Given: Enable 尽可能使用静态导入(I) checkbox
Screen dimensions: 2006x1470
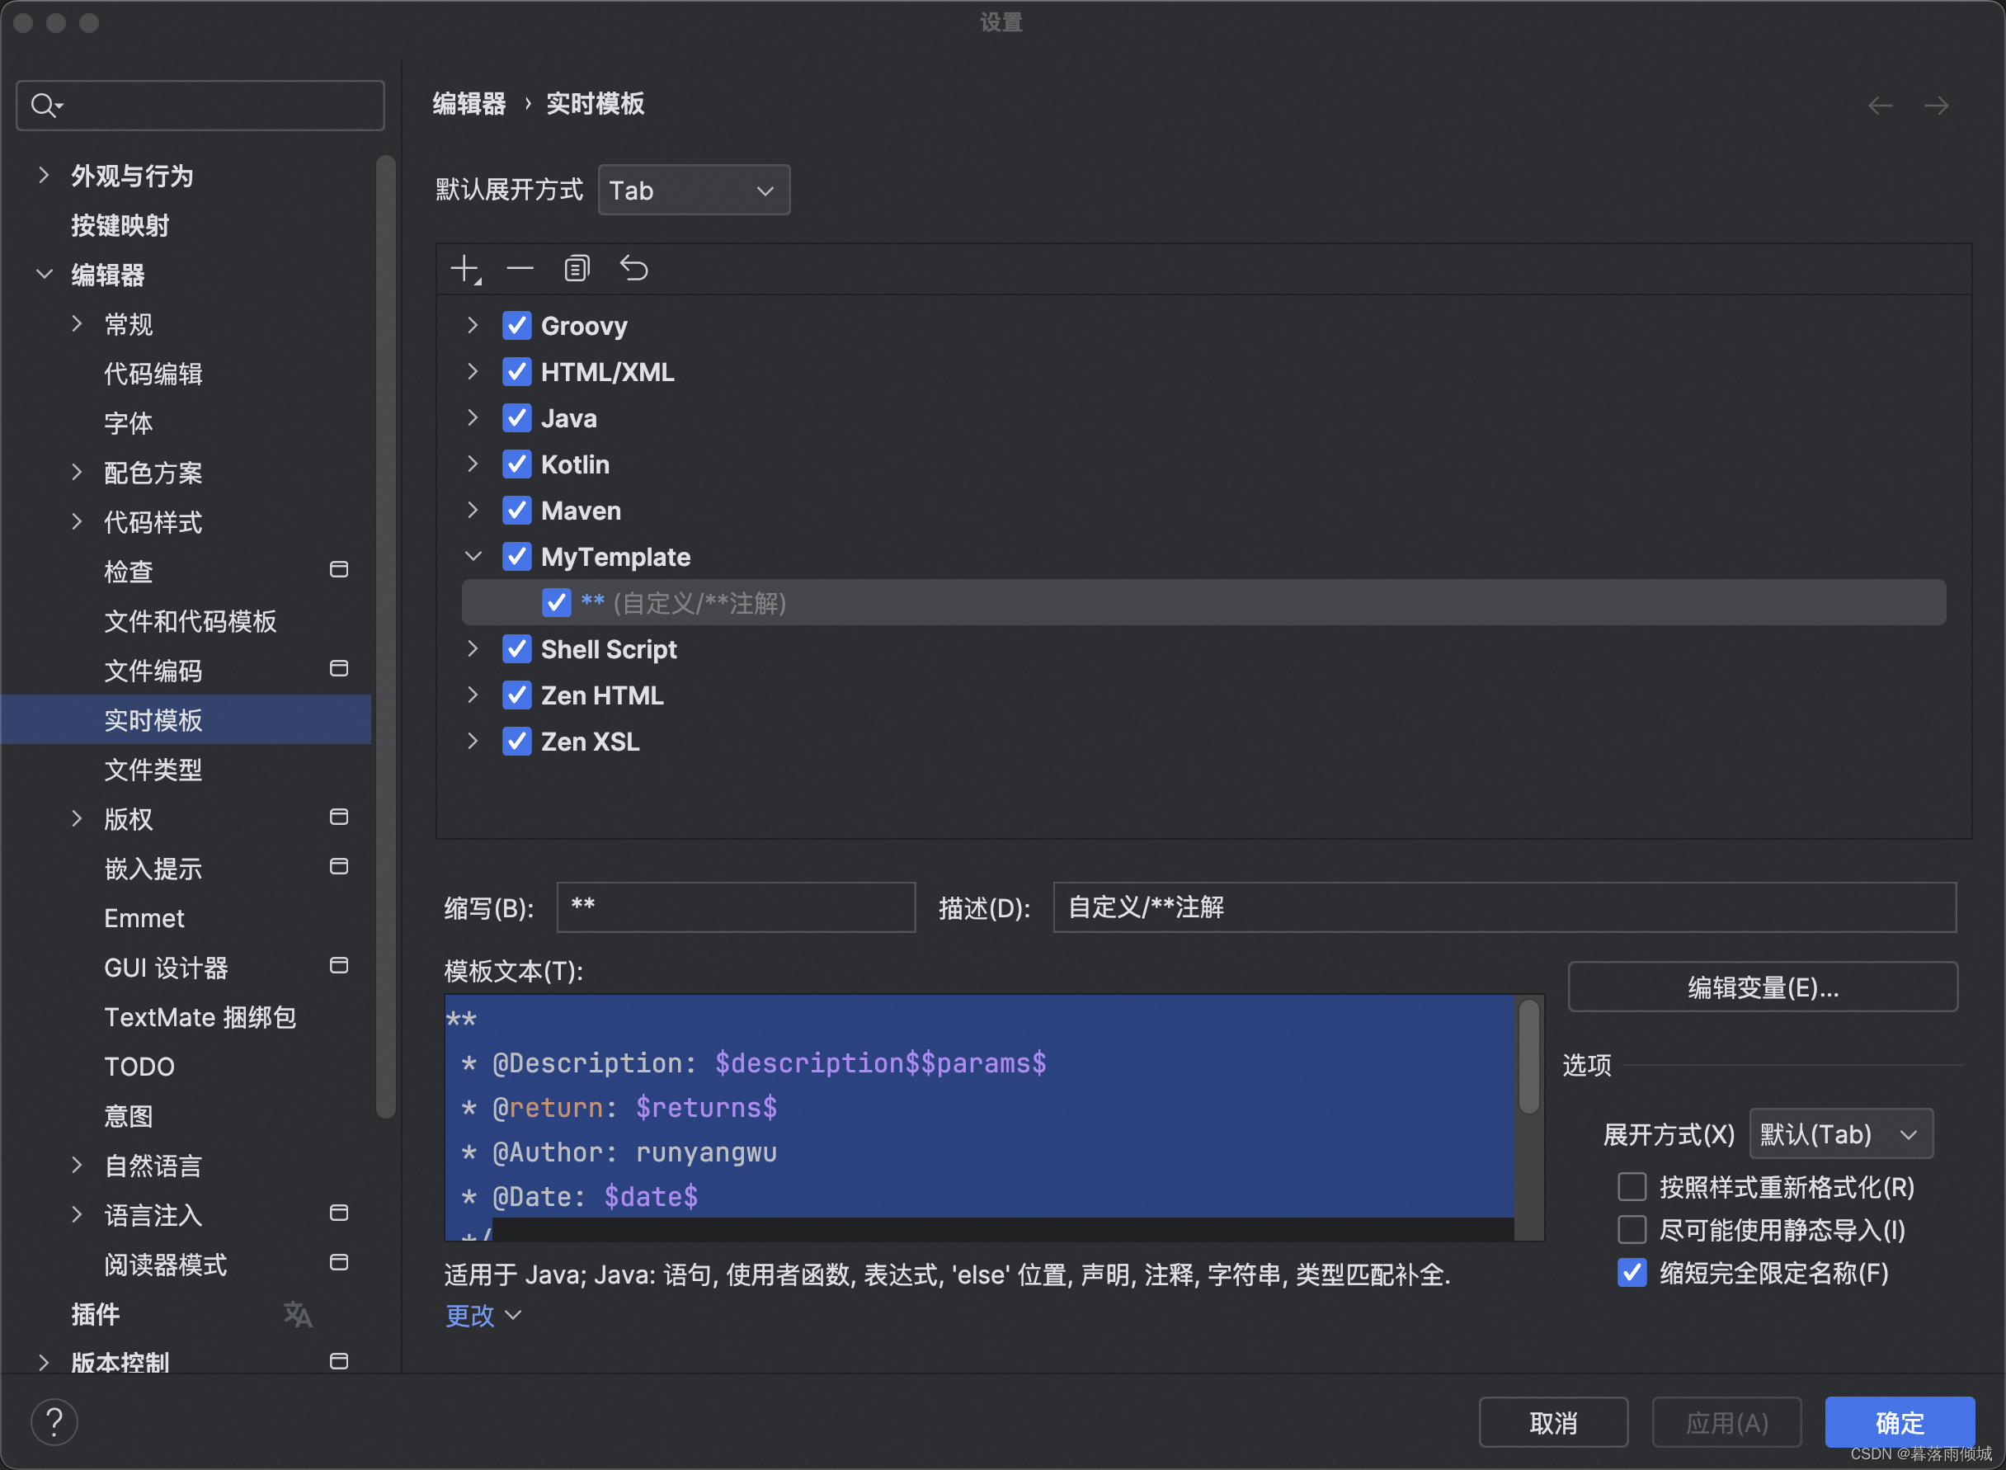Looking at the screenshot, I should point(1632,1230).
